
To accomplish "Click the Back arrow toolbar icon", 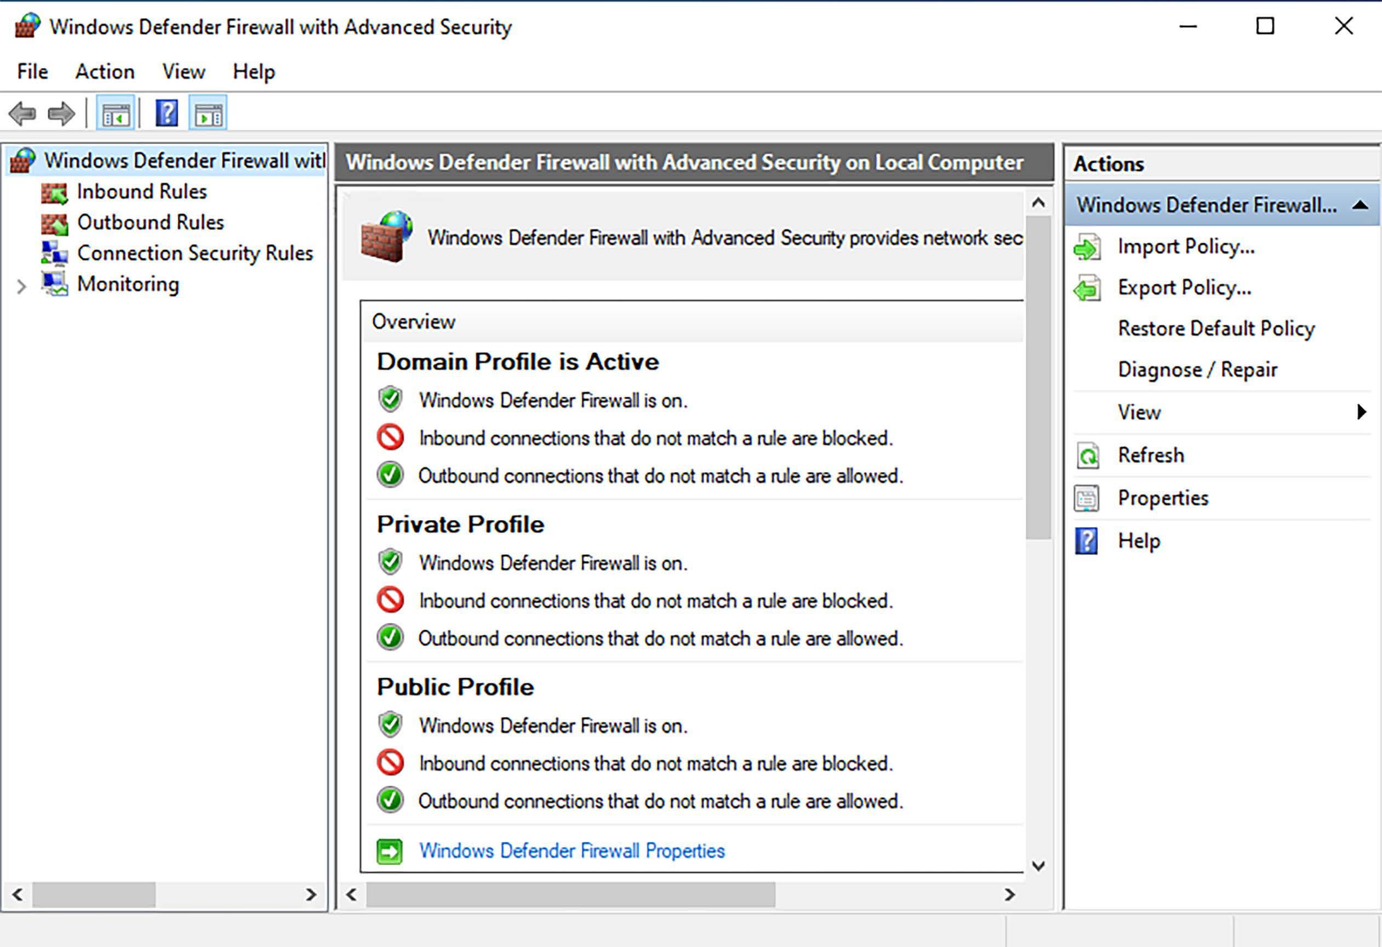I will [22, 113].
